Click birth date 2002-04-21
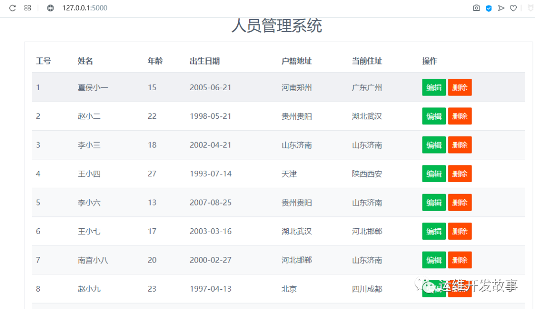The image size is (535, 309). 211,145
